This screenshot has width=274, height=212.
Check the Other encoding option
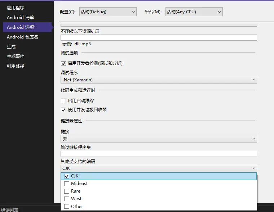tap(67, 206)
